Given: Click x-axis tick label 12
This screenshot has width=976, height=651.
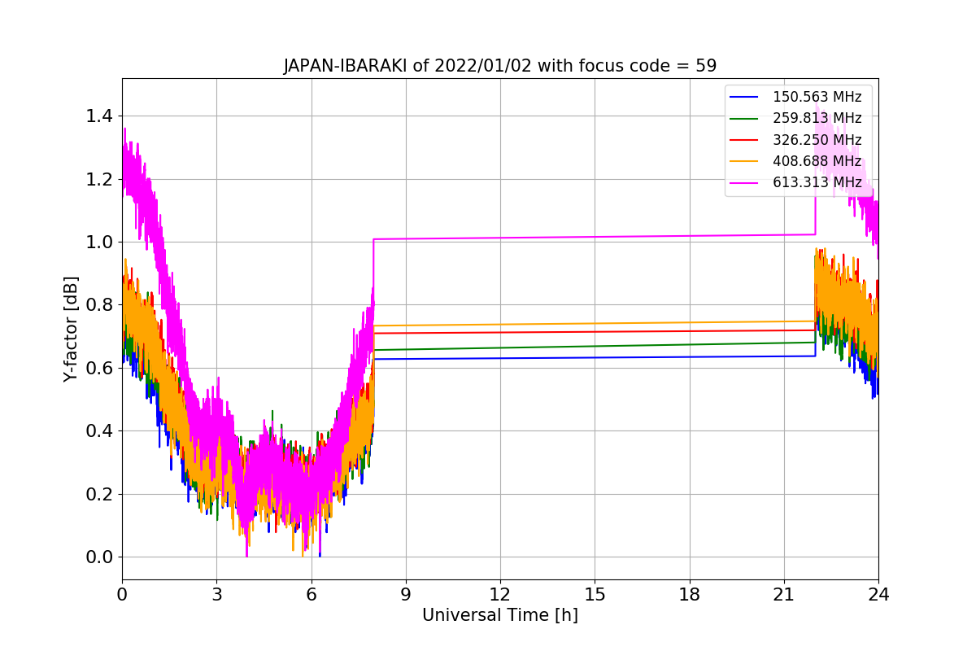Looking at the screenshot, I should 500,594.
